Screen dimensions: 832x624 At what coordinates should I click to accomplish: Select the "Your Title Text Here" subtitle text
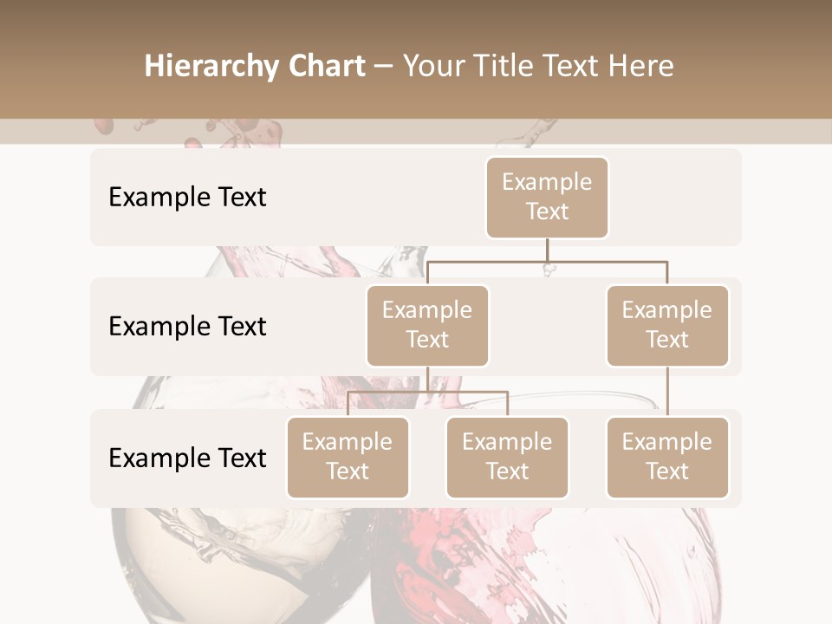click(x=537, y=66)
